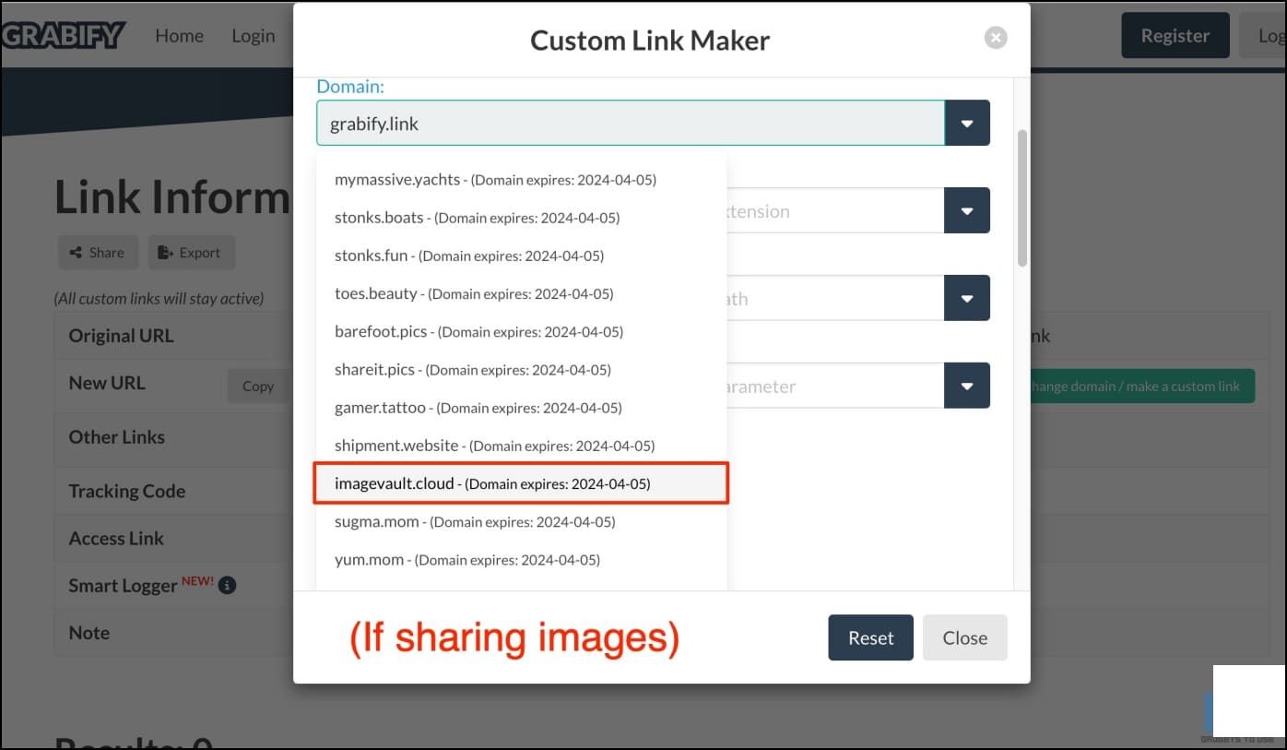Click Smart Logger info icon
This screenshot has height=750, width=1287.
[228, 585]
